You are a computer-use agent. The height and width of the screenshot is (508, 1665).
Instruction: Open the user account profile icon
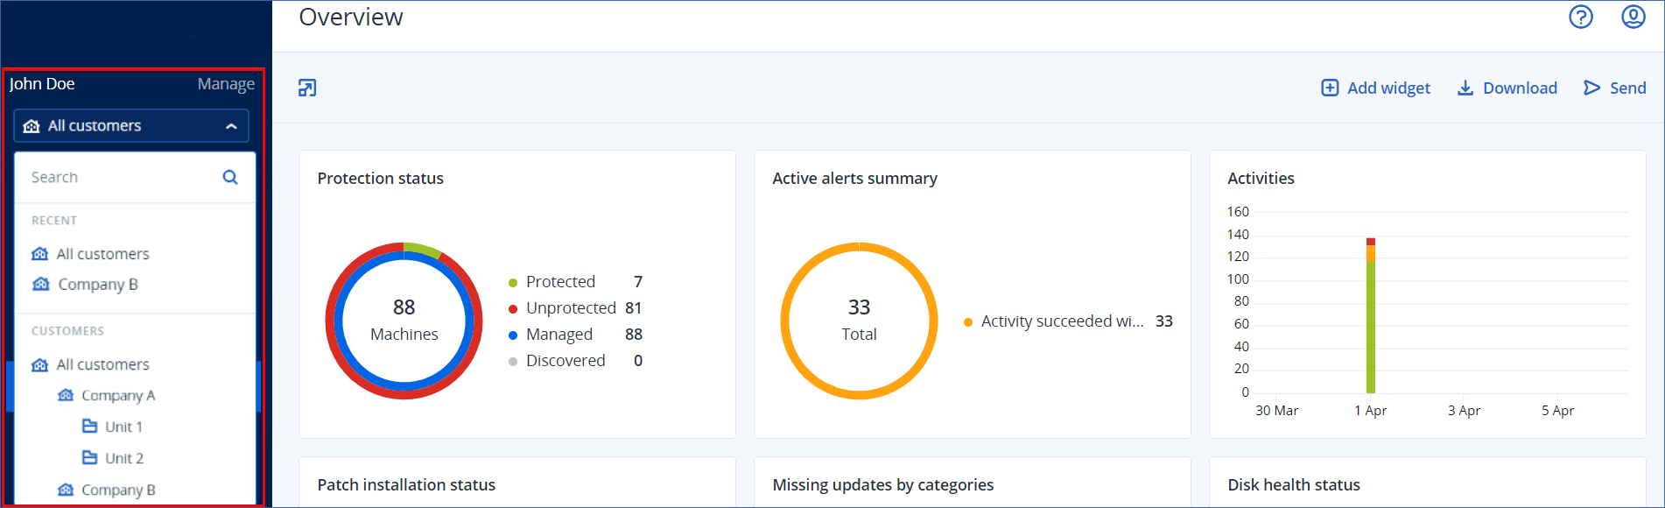click(1633, 17)
